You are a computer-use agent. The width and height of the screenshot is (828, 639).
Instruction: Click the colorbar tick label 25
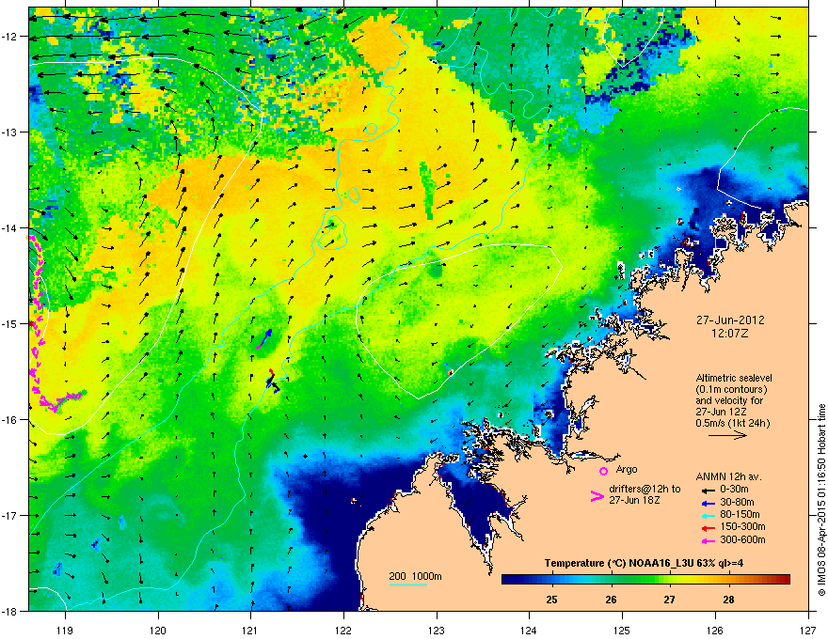tap(551, 600)
